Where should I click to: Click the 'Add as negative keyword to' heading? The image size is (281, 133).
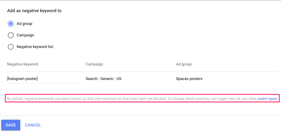tap(34, 11)
